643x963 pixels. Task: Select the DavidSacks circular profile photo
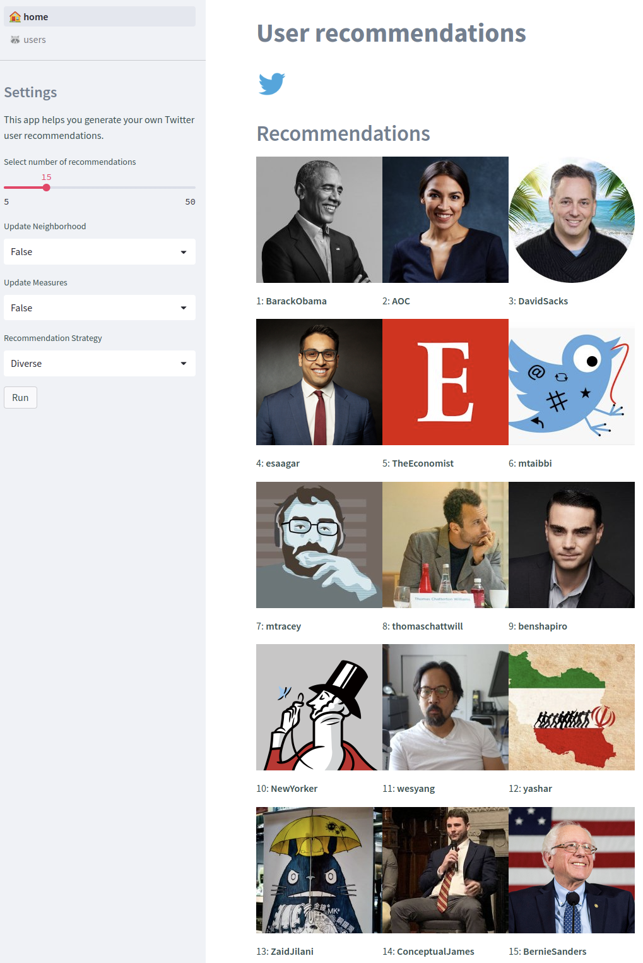(572, 220)
